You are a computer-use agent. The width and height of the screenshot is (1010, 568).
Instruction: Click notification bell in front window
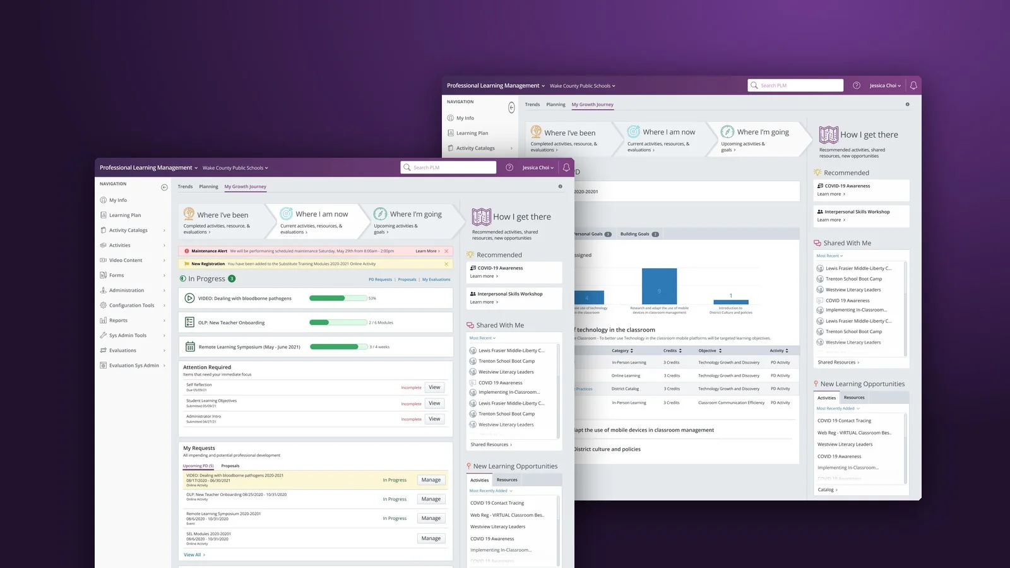(566, 167)
